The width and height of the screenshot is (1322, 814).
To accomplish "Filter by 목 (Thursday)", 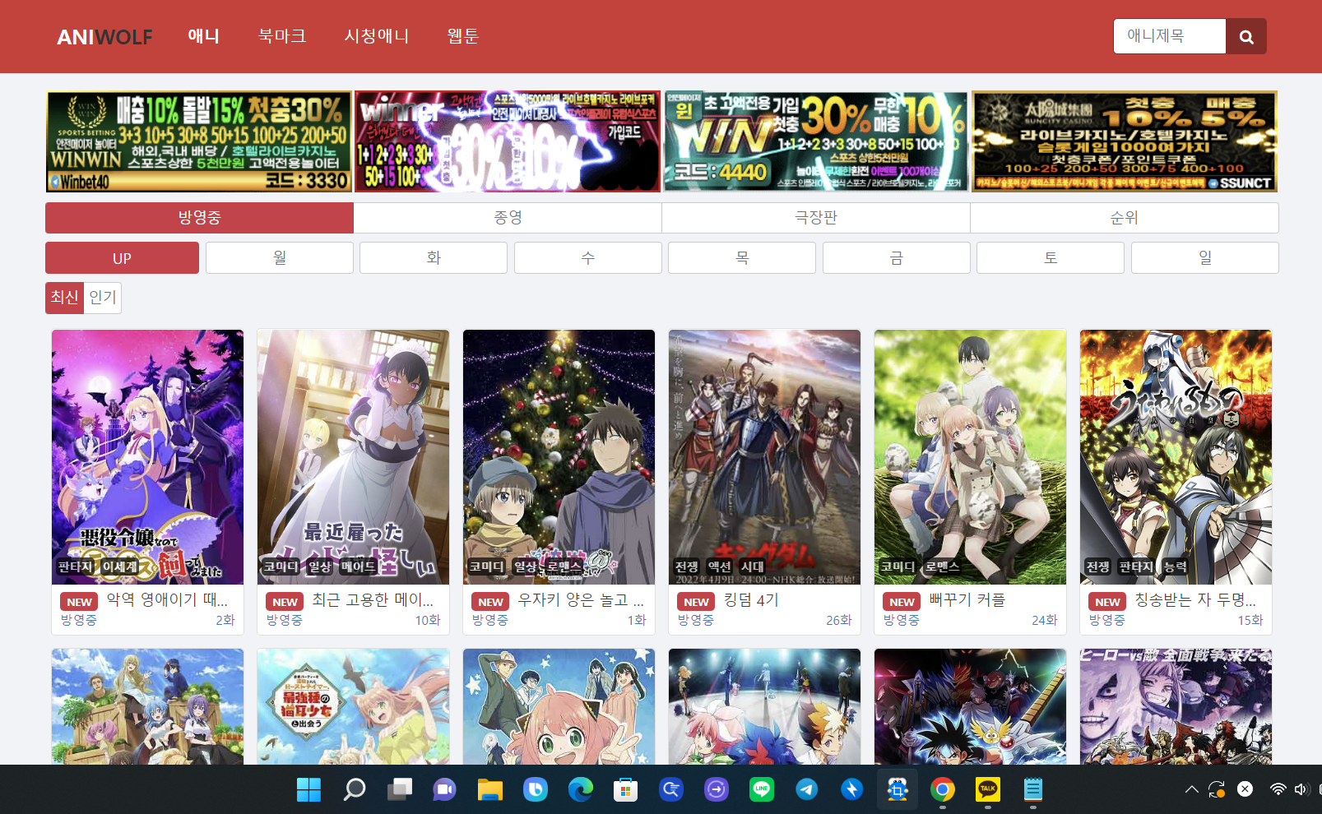I will tap(742, 258).
